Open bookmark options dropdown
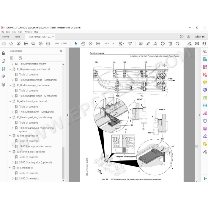The height and width of the screenshot is (208, 208). (x=12, y=58)
